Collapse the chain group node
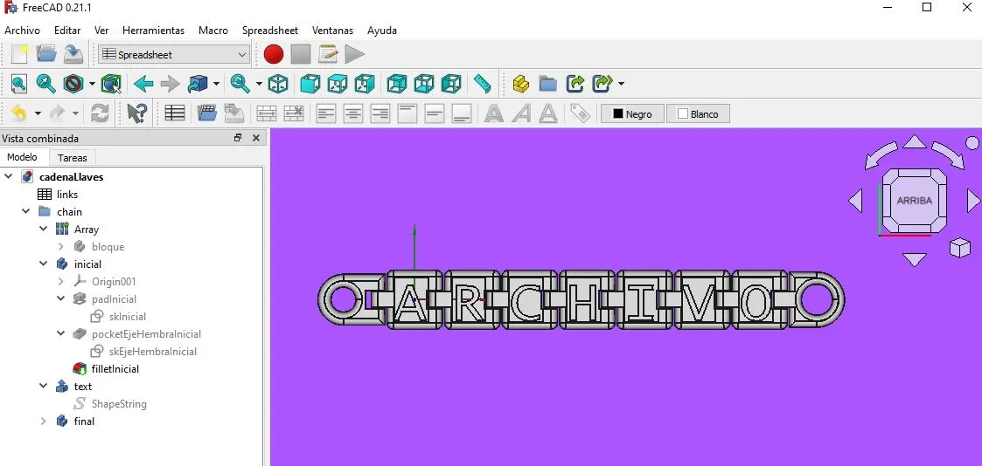 pos(25,212)
